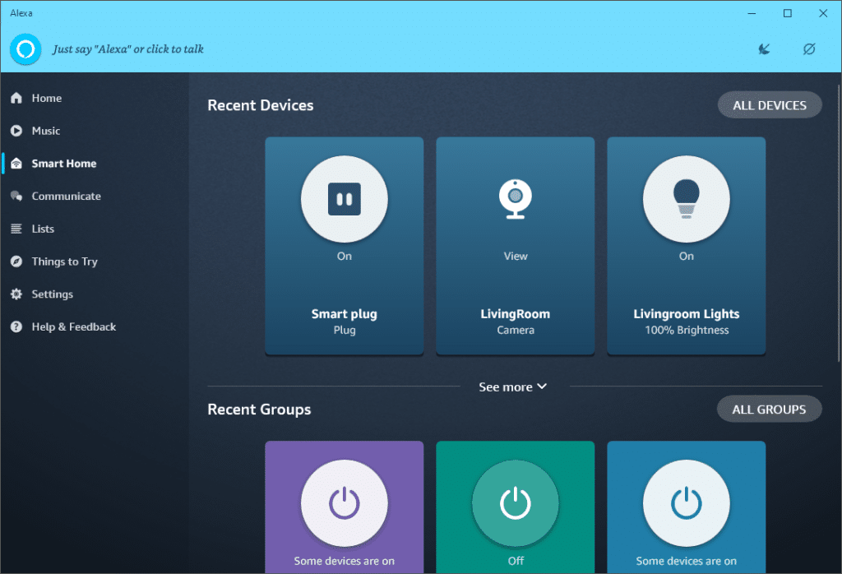Screen dimensions: 842x574
Task: Open Livingroom Lights brightness details
Action: pos(687,331)
